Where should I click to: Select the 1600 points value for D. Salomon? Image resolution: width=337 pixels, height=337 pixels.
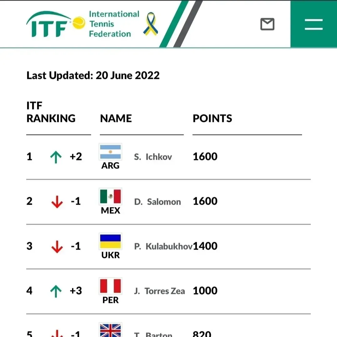tap(205, 201)
